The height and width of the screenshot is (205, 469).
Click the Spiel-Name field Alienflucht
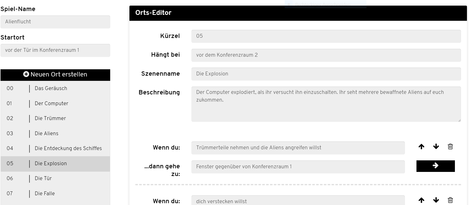tap(55, 22)
